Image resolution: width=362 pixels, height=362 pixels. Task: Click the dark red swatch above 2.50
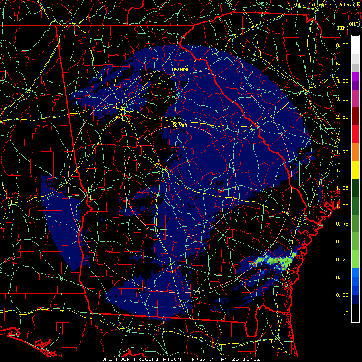(x=355, y=117)
